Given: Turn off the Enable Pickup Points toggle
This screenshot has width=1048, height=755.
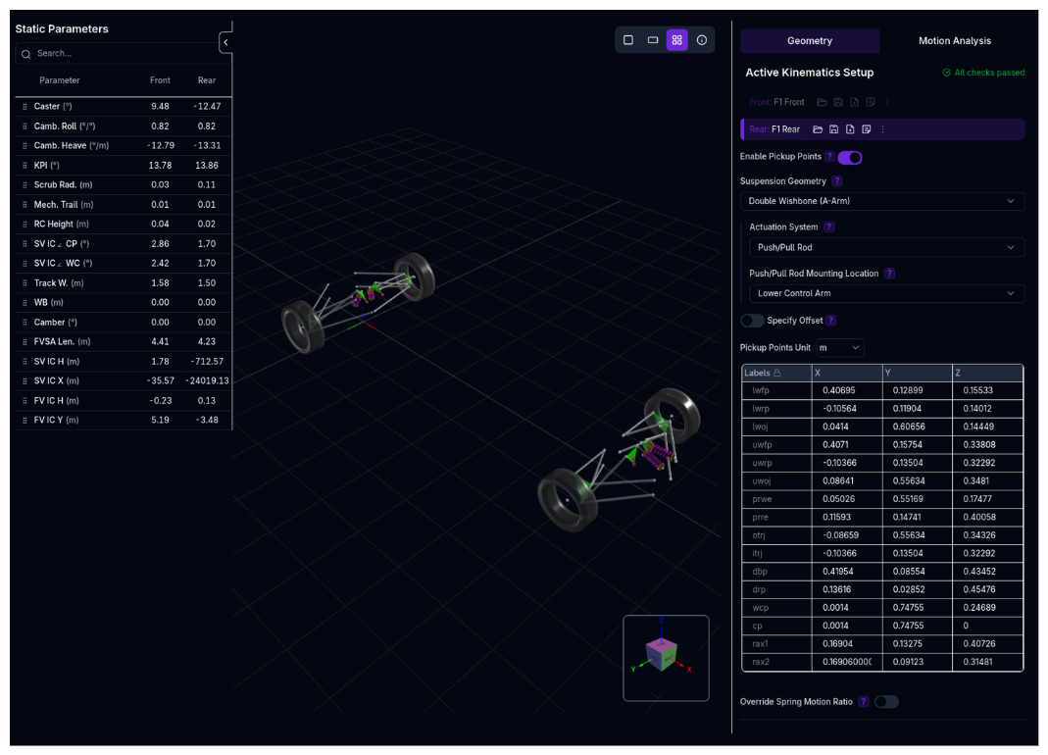Looking at the screenshot, I should tap(850, 157).
